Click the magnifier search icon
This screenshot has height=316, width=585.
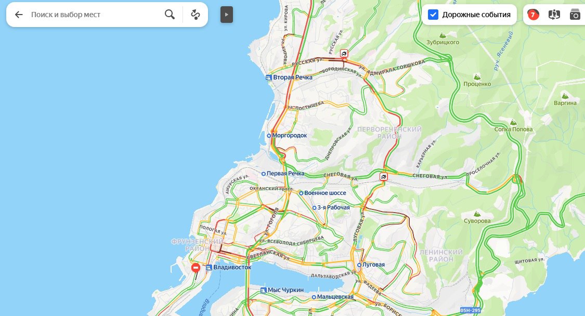[170, 15]
